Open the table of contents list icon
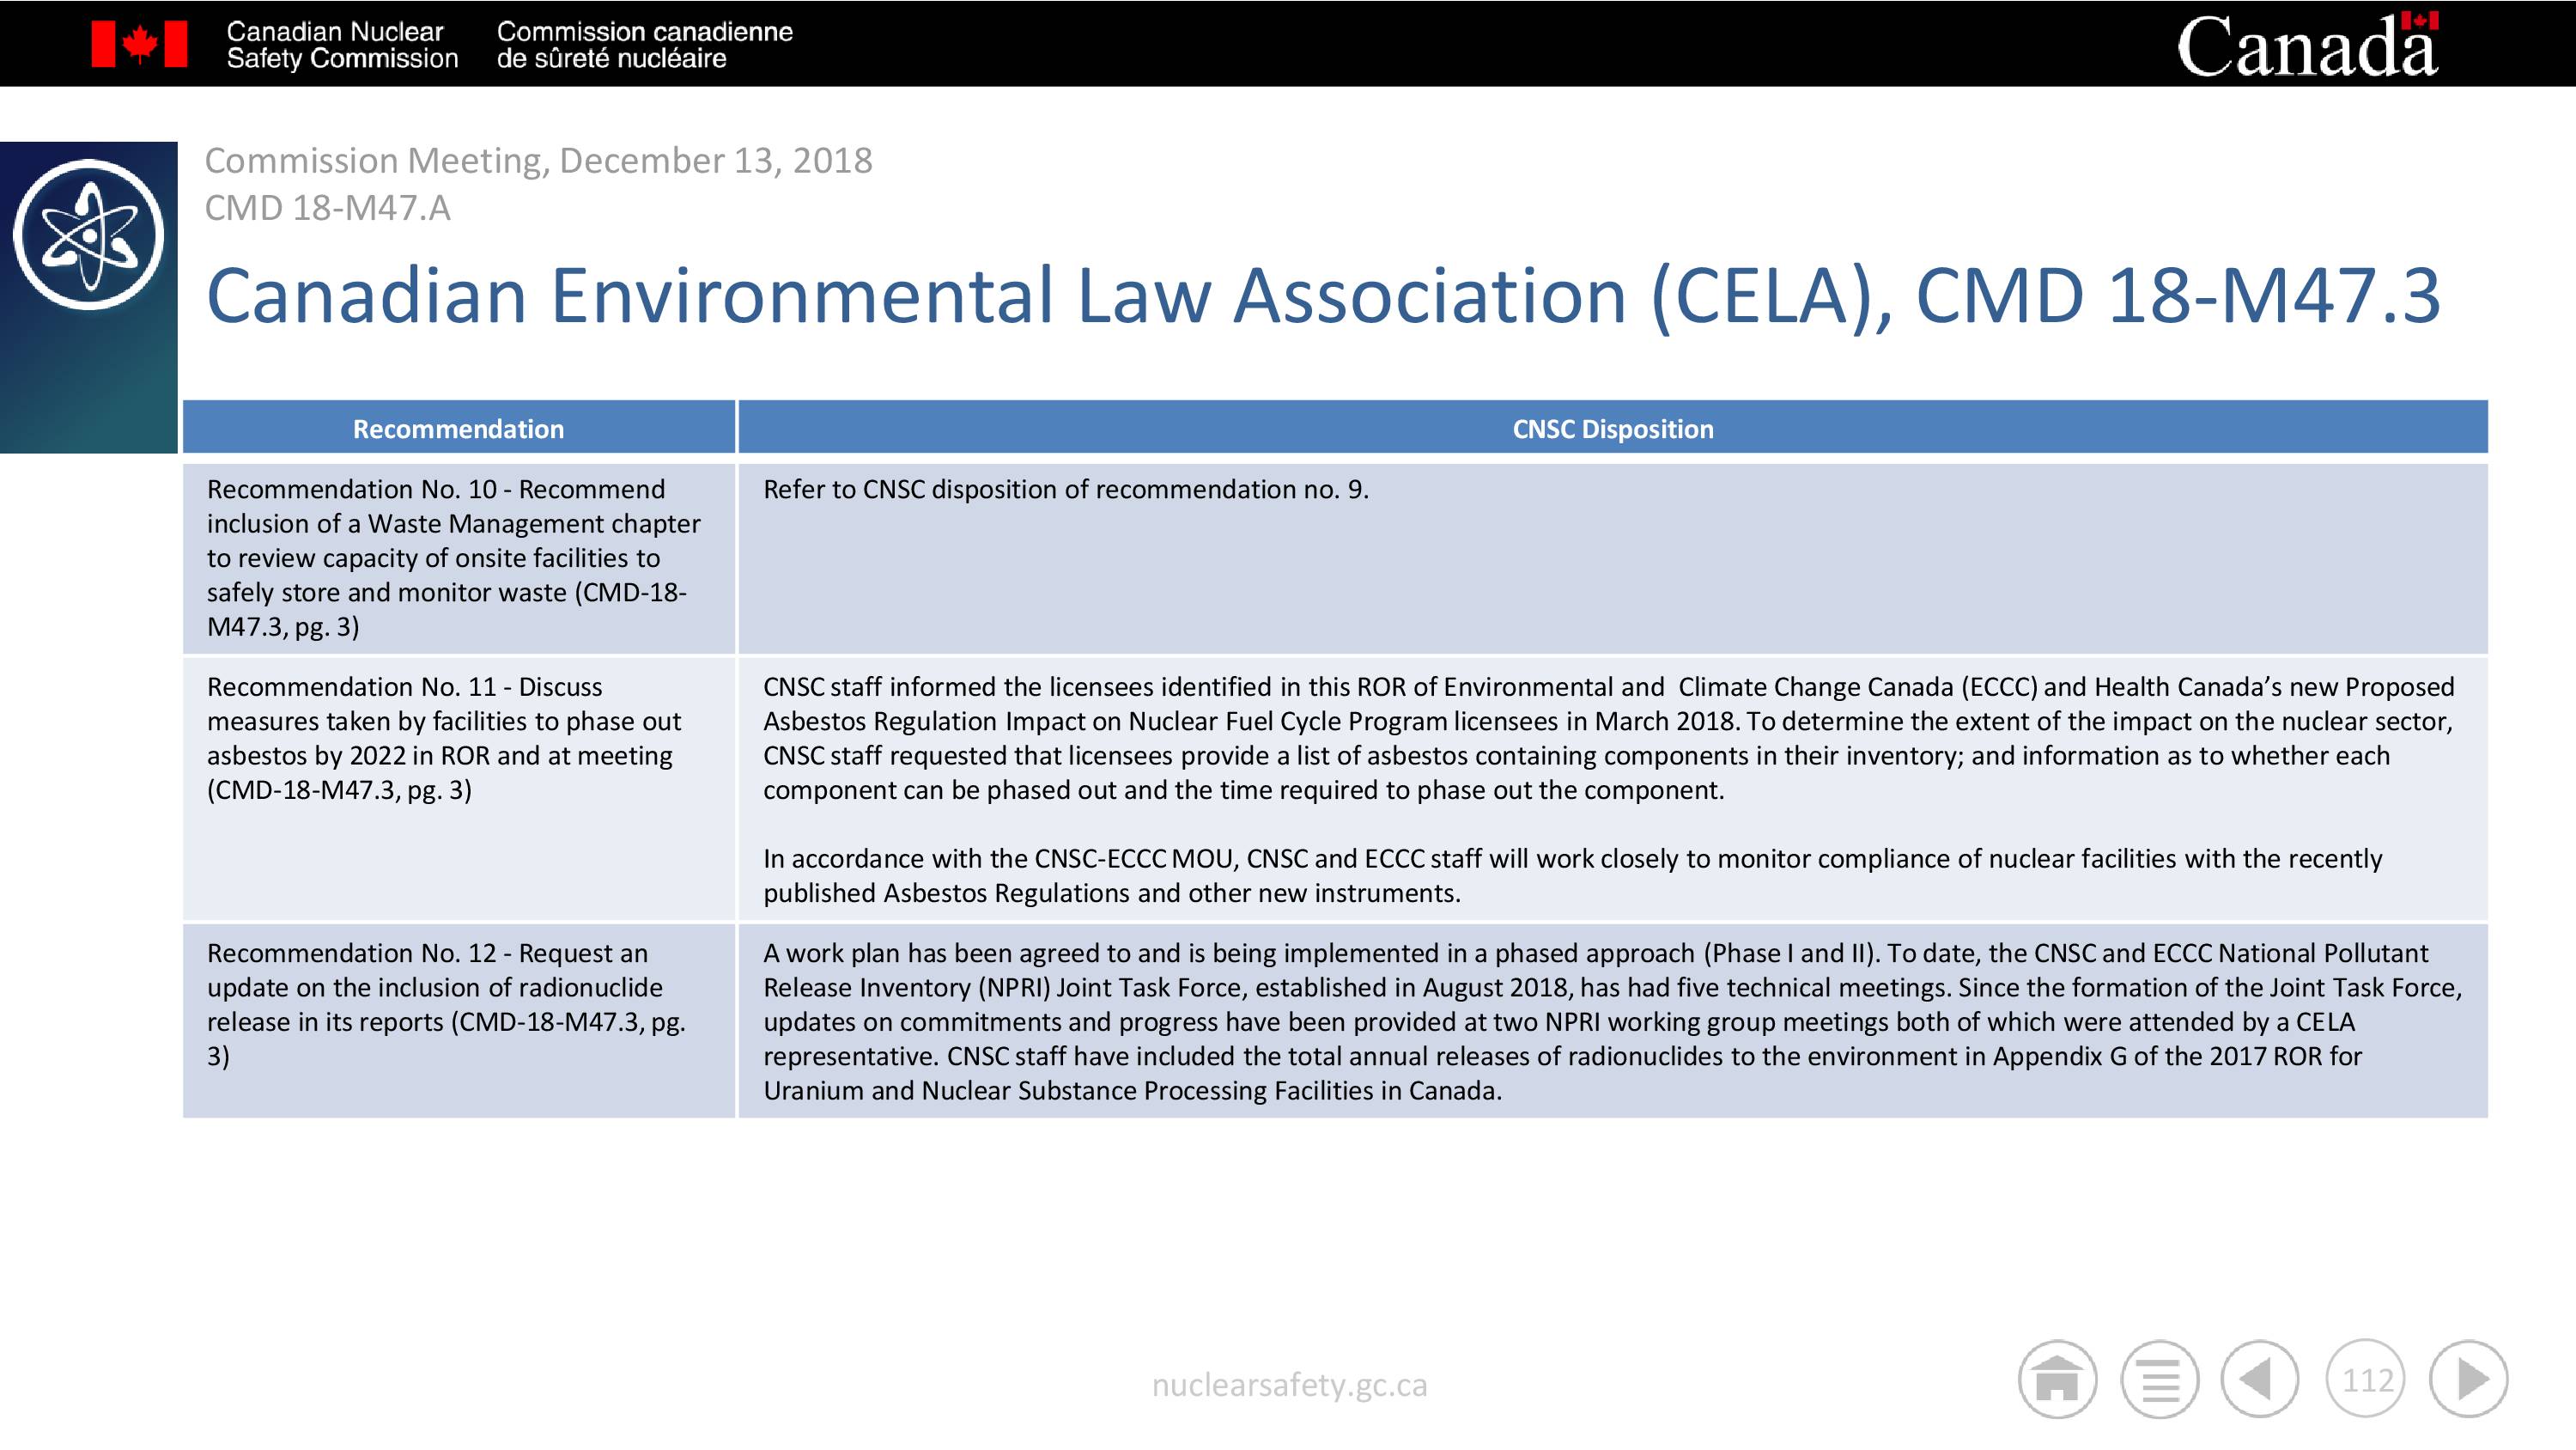2576x1450 pixels. 2159,1379
